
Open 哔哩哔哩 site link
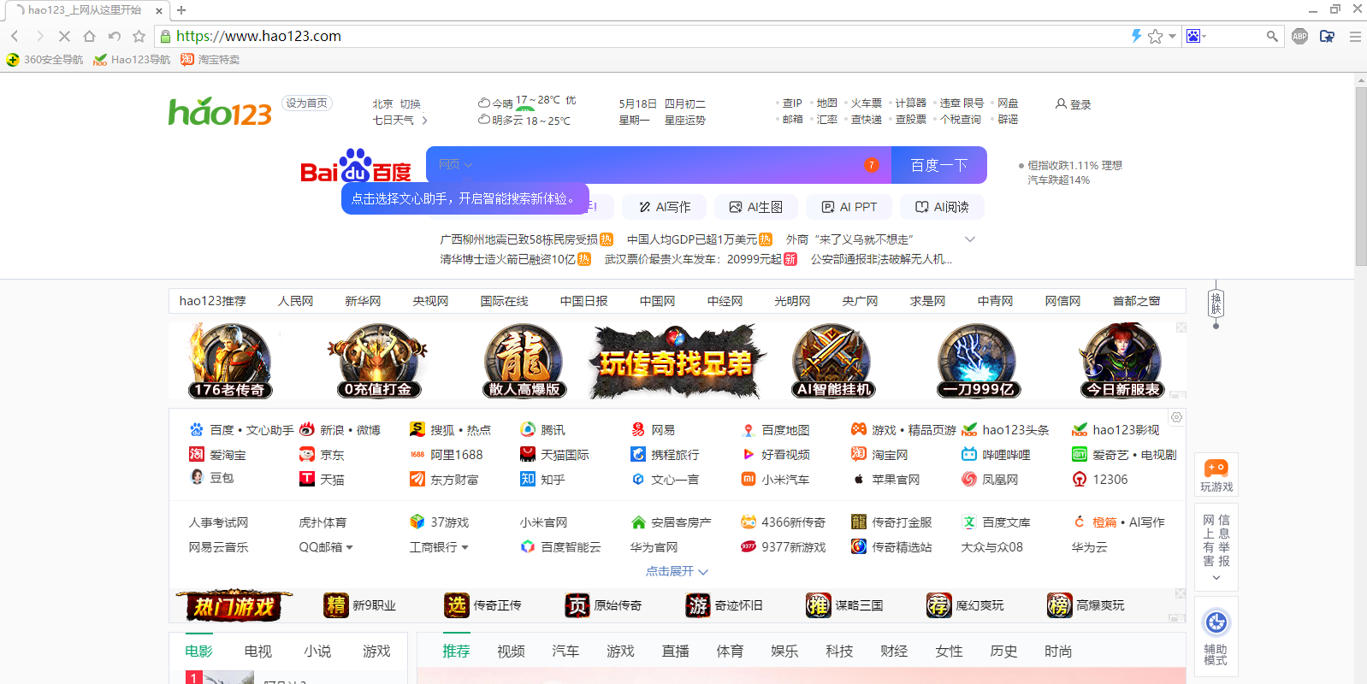click(996, 455)
